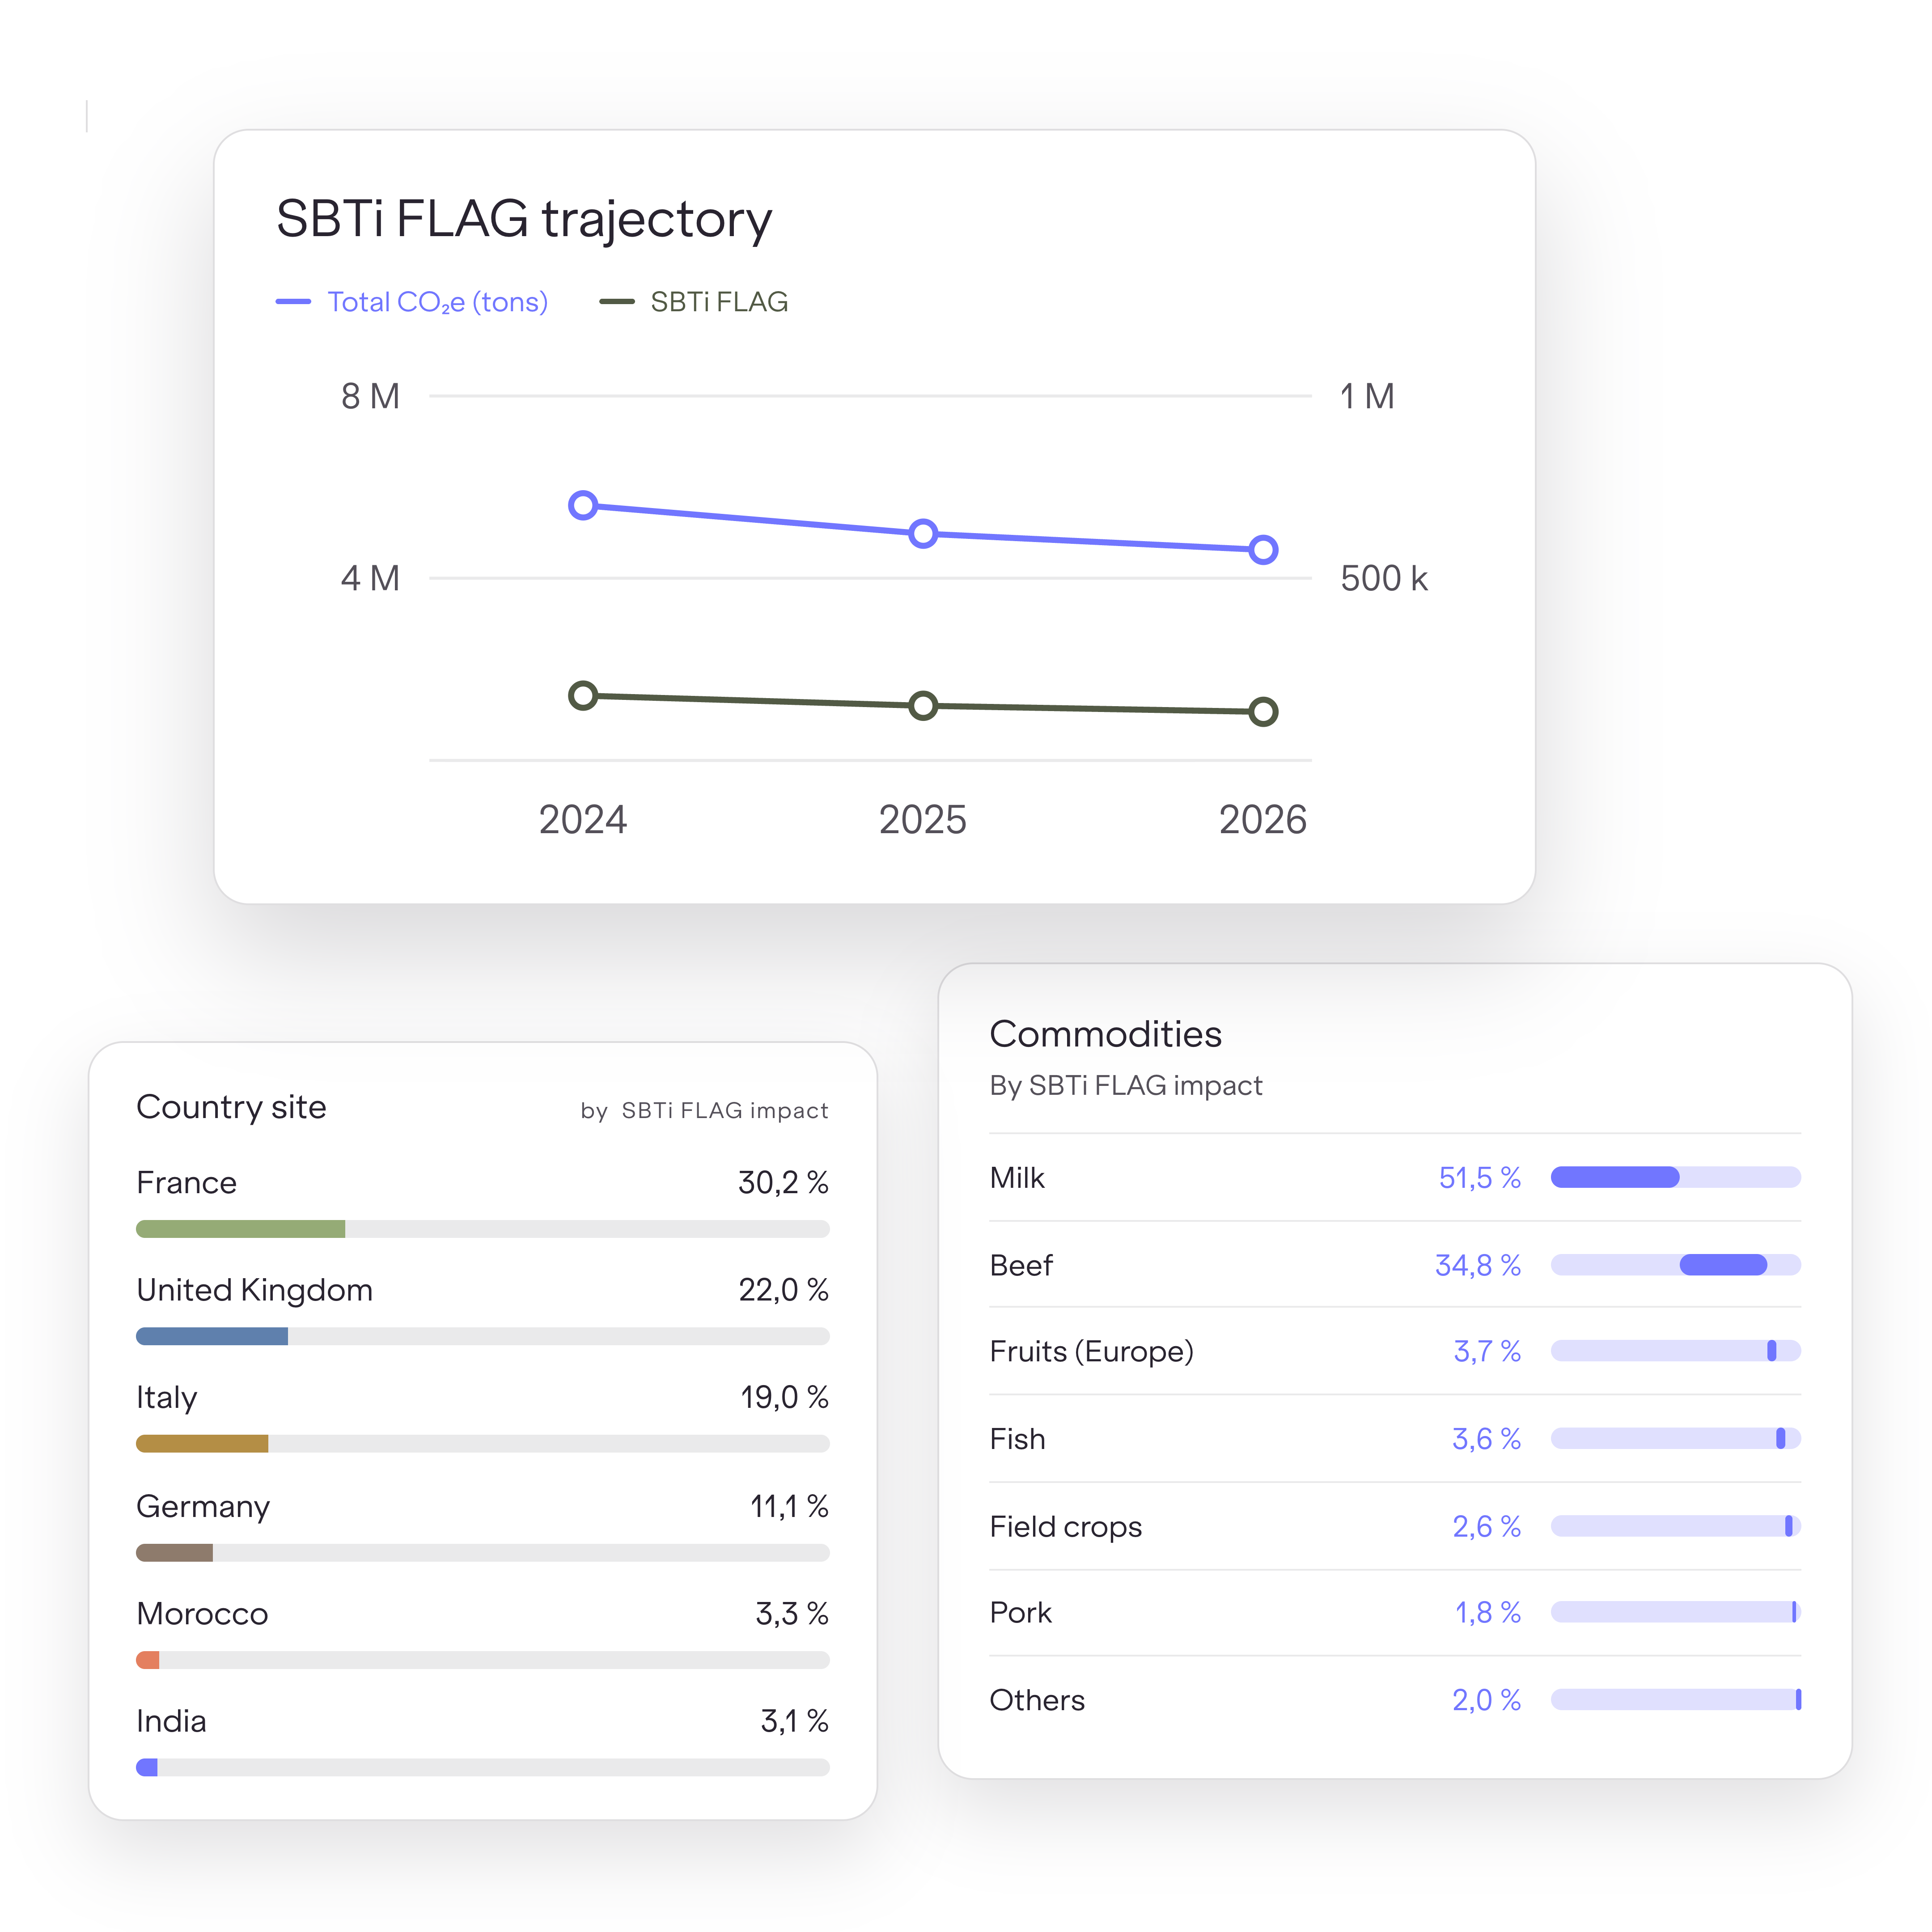Image resolution: width=1932 pixels, height=1932 pixels.
Task: Click the Pork commodity bar
Action: 1676,1612
